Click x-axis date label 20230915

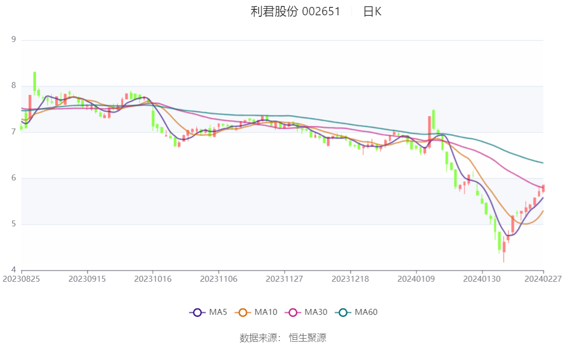click(x=87, y=279)
